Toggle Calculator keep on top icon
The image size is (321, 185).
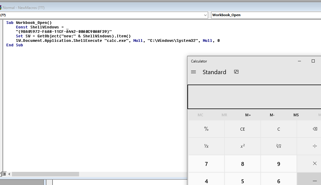(236, 72)
